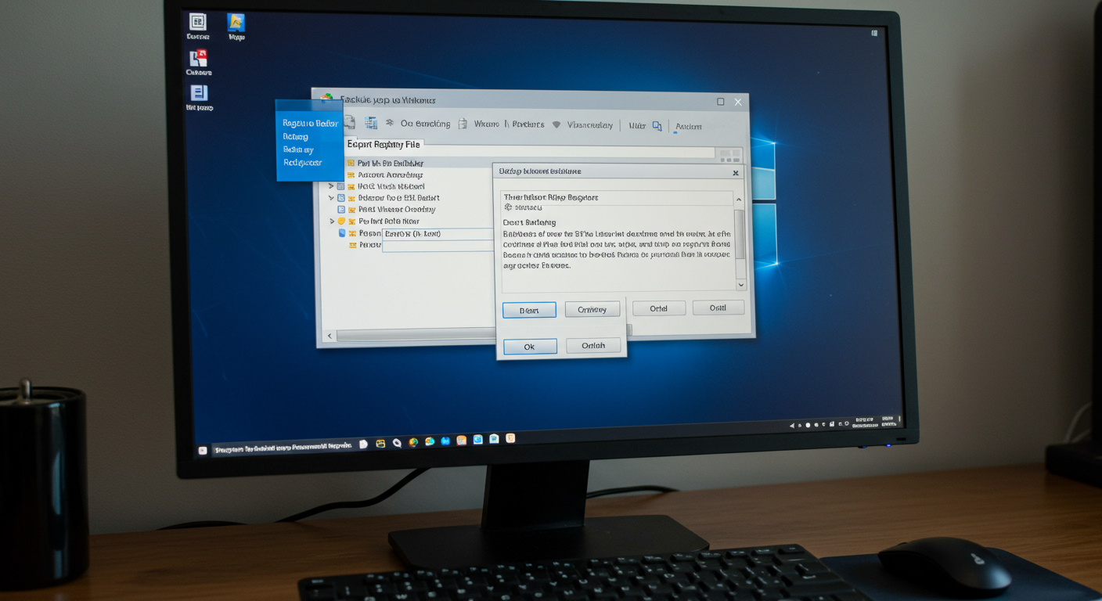Click the third button in the dialog's button row
This screenshot has height=601, width=1102.
pyautogui.click(x=659, y=308)
